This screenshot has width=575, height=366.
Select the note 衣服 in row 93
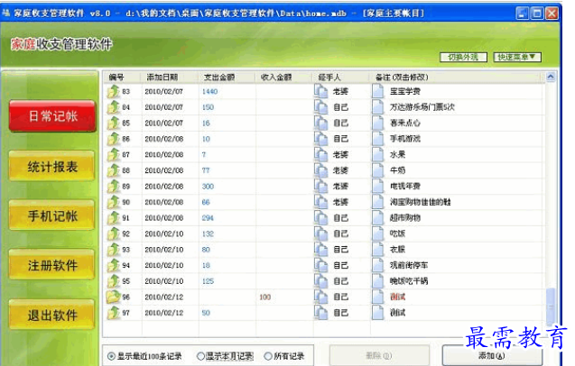[397, 249]
